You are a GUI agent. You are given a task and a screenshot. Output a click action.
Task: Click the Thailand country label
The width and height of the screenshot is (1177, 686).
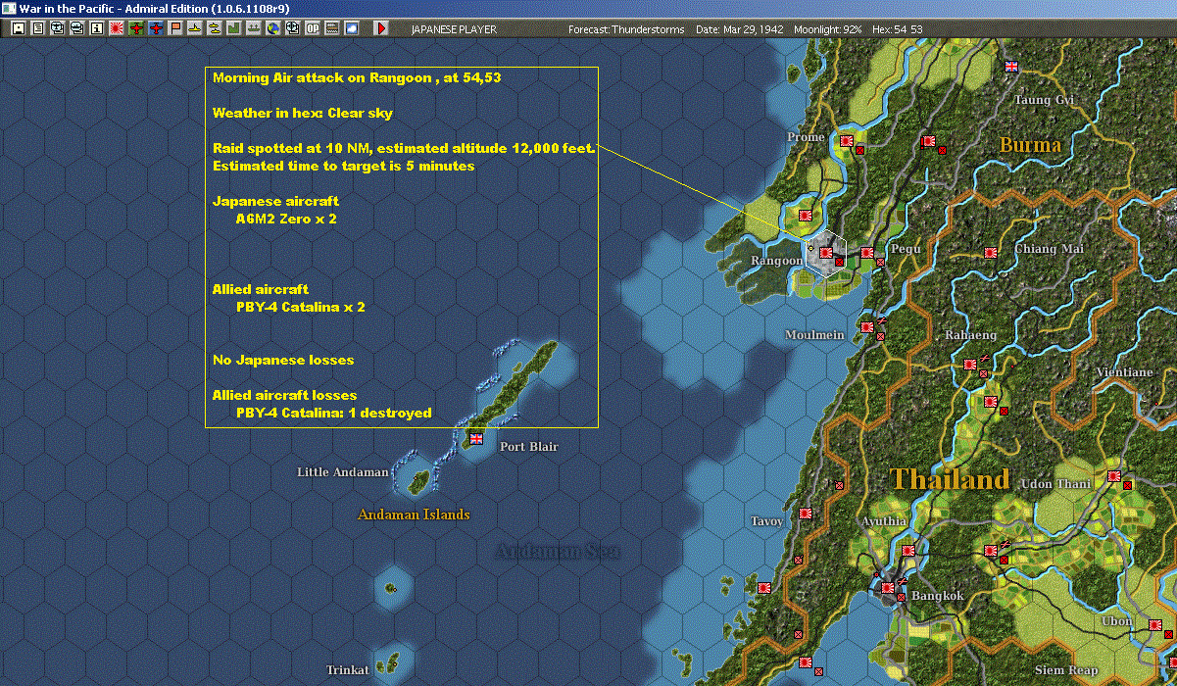point(950,479)
